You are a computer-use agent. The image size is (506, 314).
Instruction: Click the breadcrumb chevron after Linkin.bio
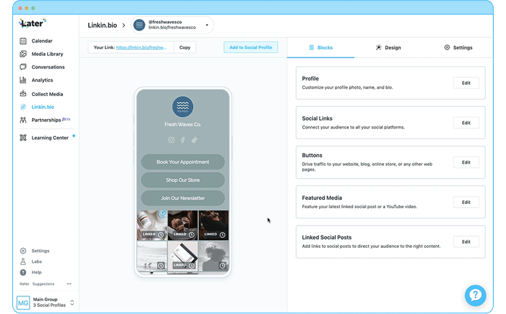coord(123,25)
